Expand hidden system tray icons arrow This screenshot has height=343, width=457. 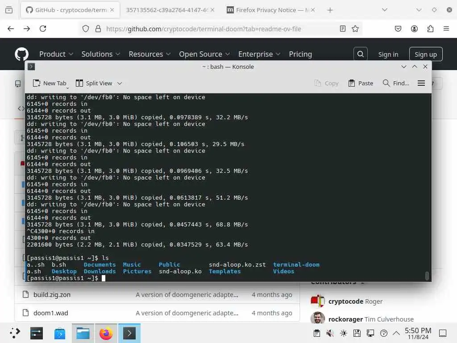(x=396, y=333)
